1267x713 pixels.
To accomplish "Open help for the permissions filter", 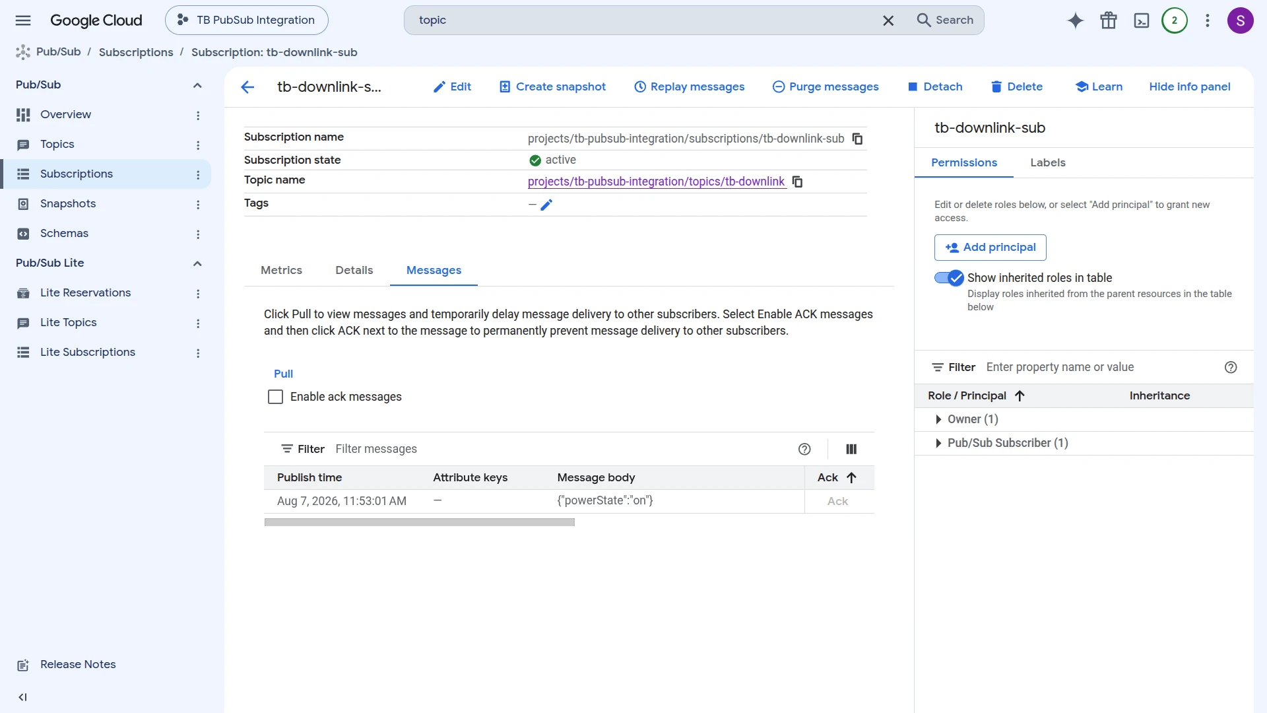I will click(1231, 367).
